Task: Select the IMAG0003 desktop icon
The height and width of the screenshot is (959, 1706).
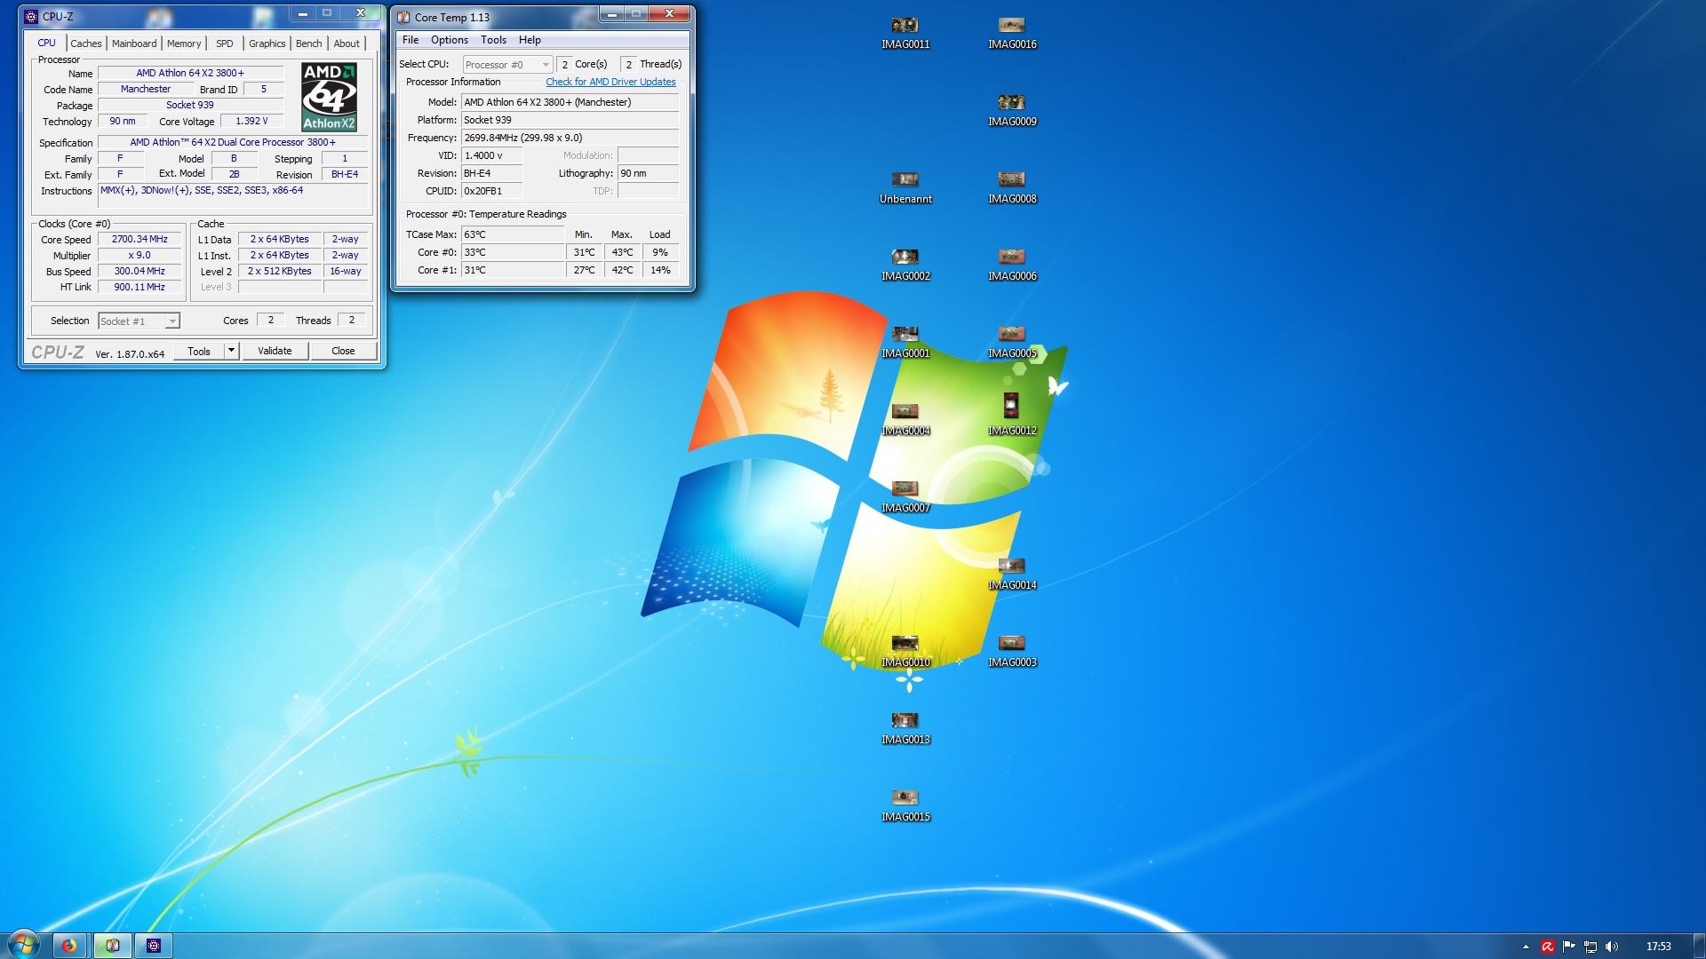Action: pyautogui.click(x=1011, y=651)
